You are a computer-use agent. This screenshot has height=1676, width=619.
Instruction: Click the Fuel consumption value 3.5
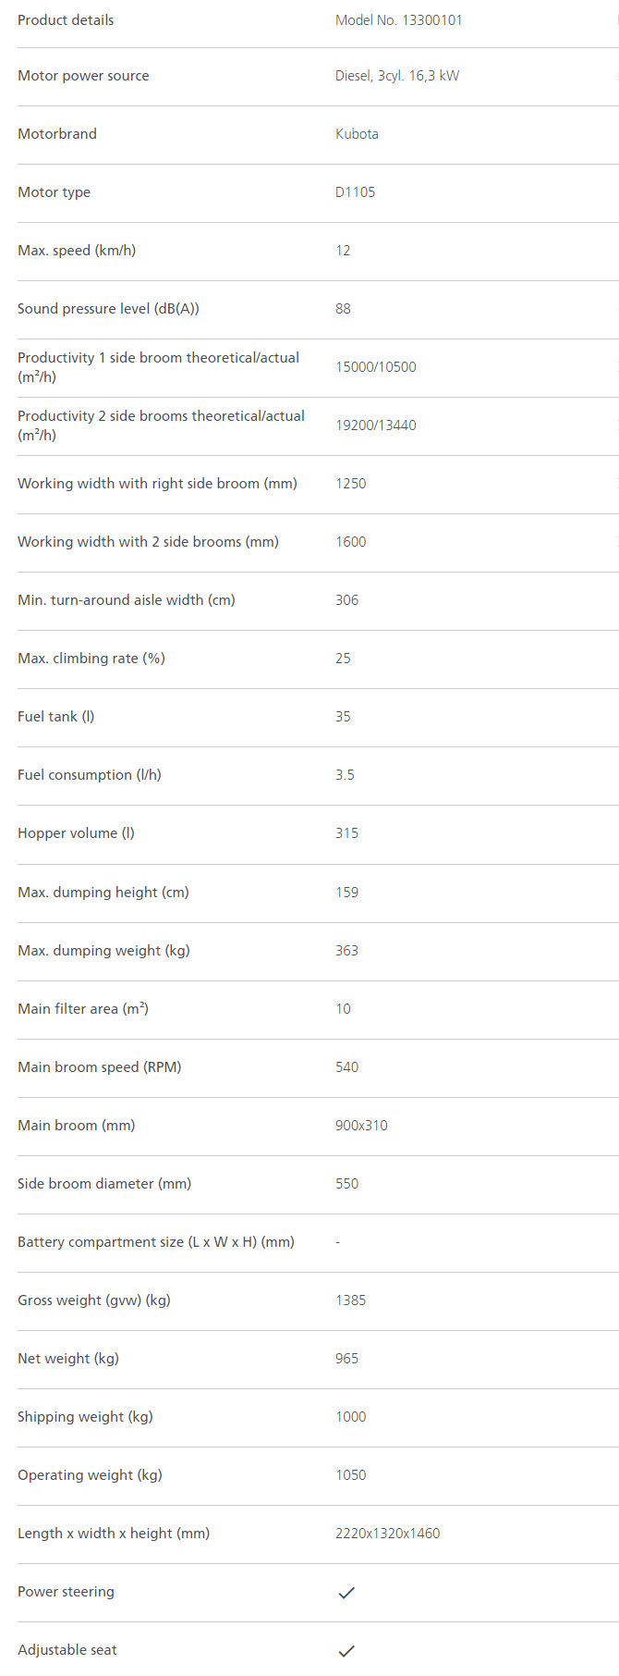pos(345,775)
